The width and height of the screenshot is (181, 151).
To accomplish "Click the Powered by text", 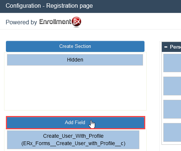I will (21, 22).
